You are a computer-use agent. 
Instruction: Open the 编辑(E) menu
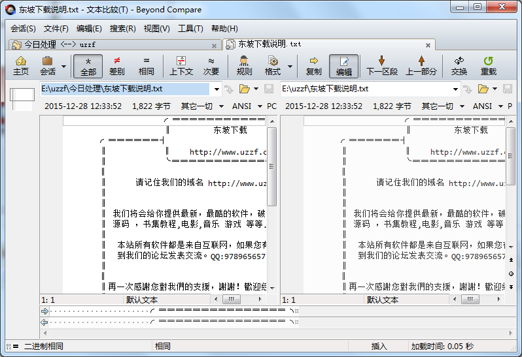(x=89, y=29)
